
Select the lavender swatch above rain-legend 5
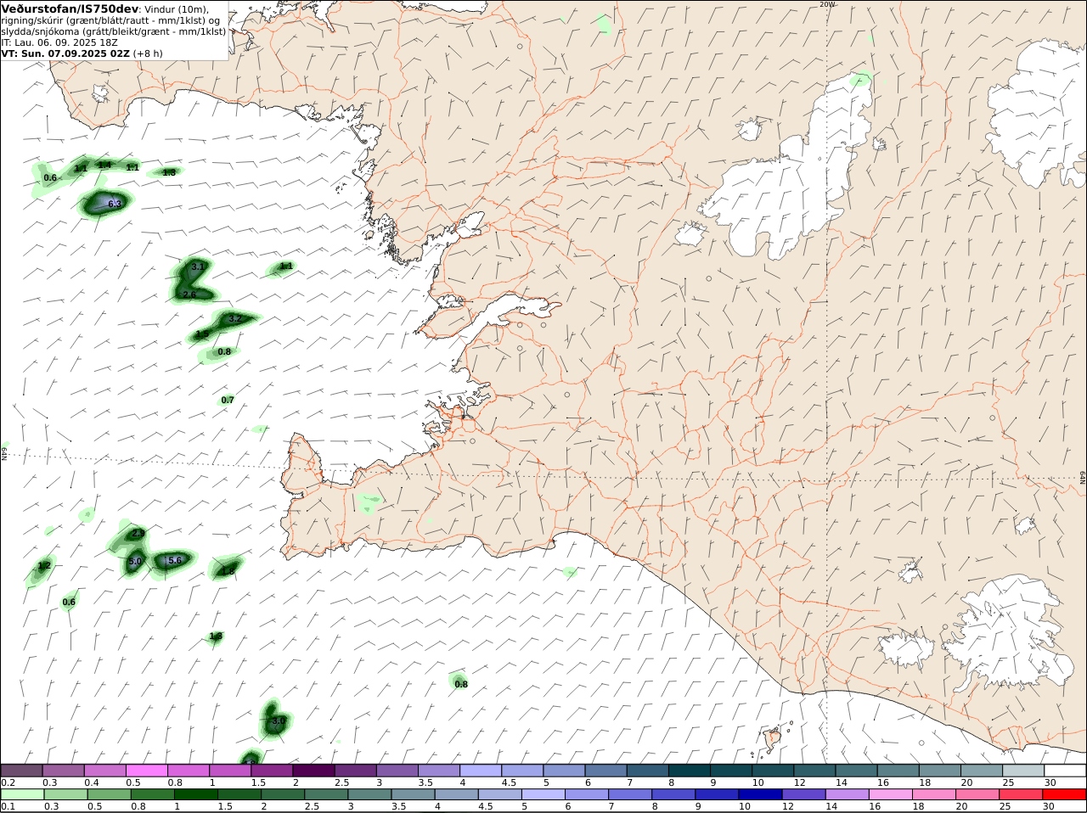[x=543, y=794]
